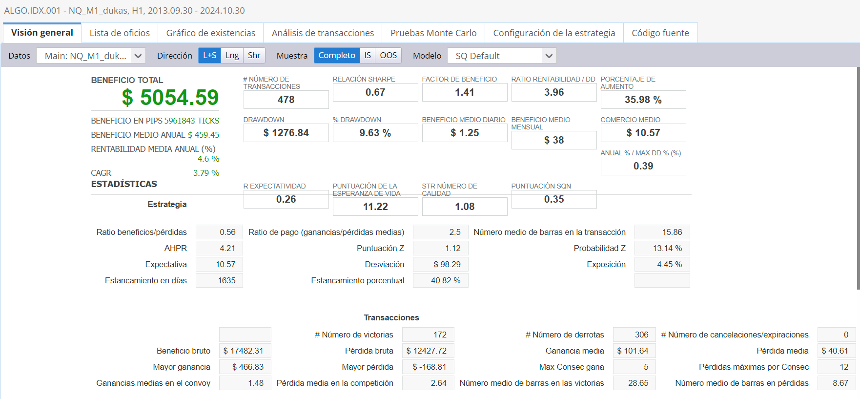This screenshot has height=399, width=860.
Task: Show the Código fuente tab
Action: click(660, 33)
